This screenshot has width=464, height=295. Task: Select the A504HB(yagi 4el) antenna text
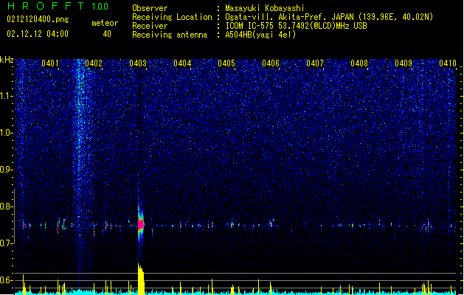260,35
